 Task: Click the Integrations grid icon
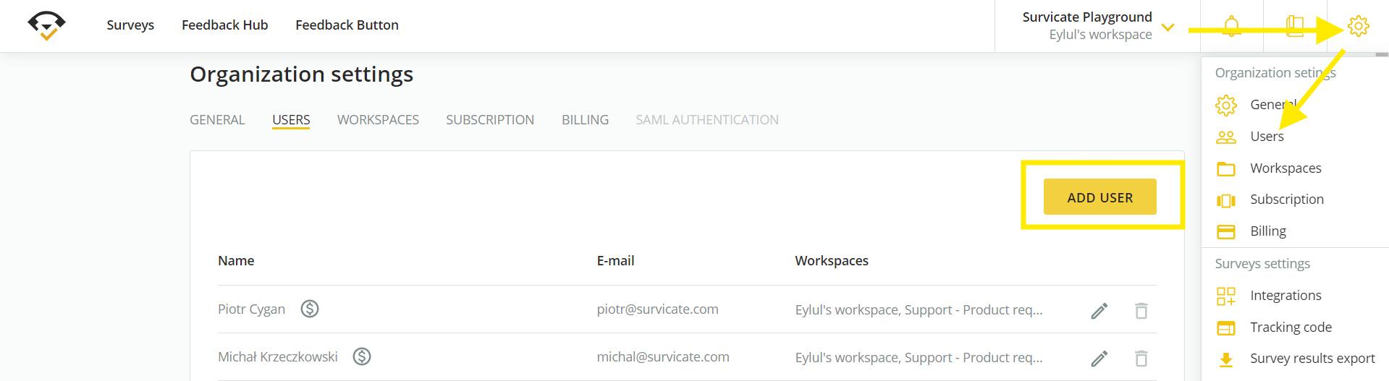pyautogui.click(x=1226, y=296)
